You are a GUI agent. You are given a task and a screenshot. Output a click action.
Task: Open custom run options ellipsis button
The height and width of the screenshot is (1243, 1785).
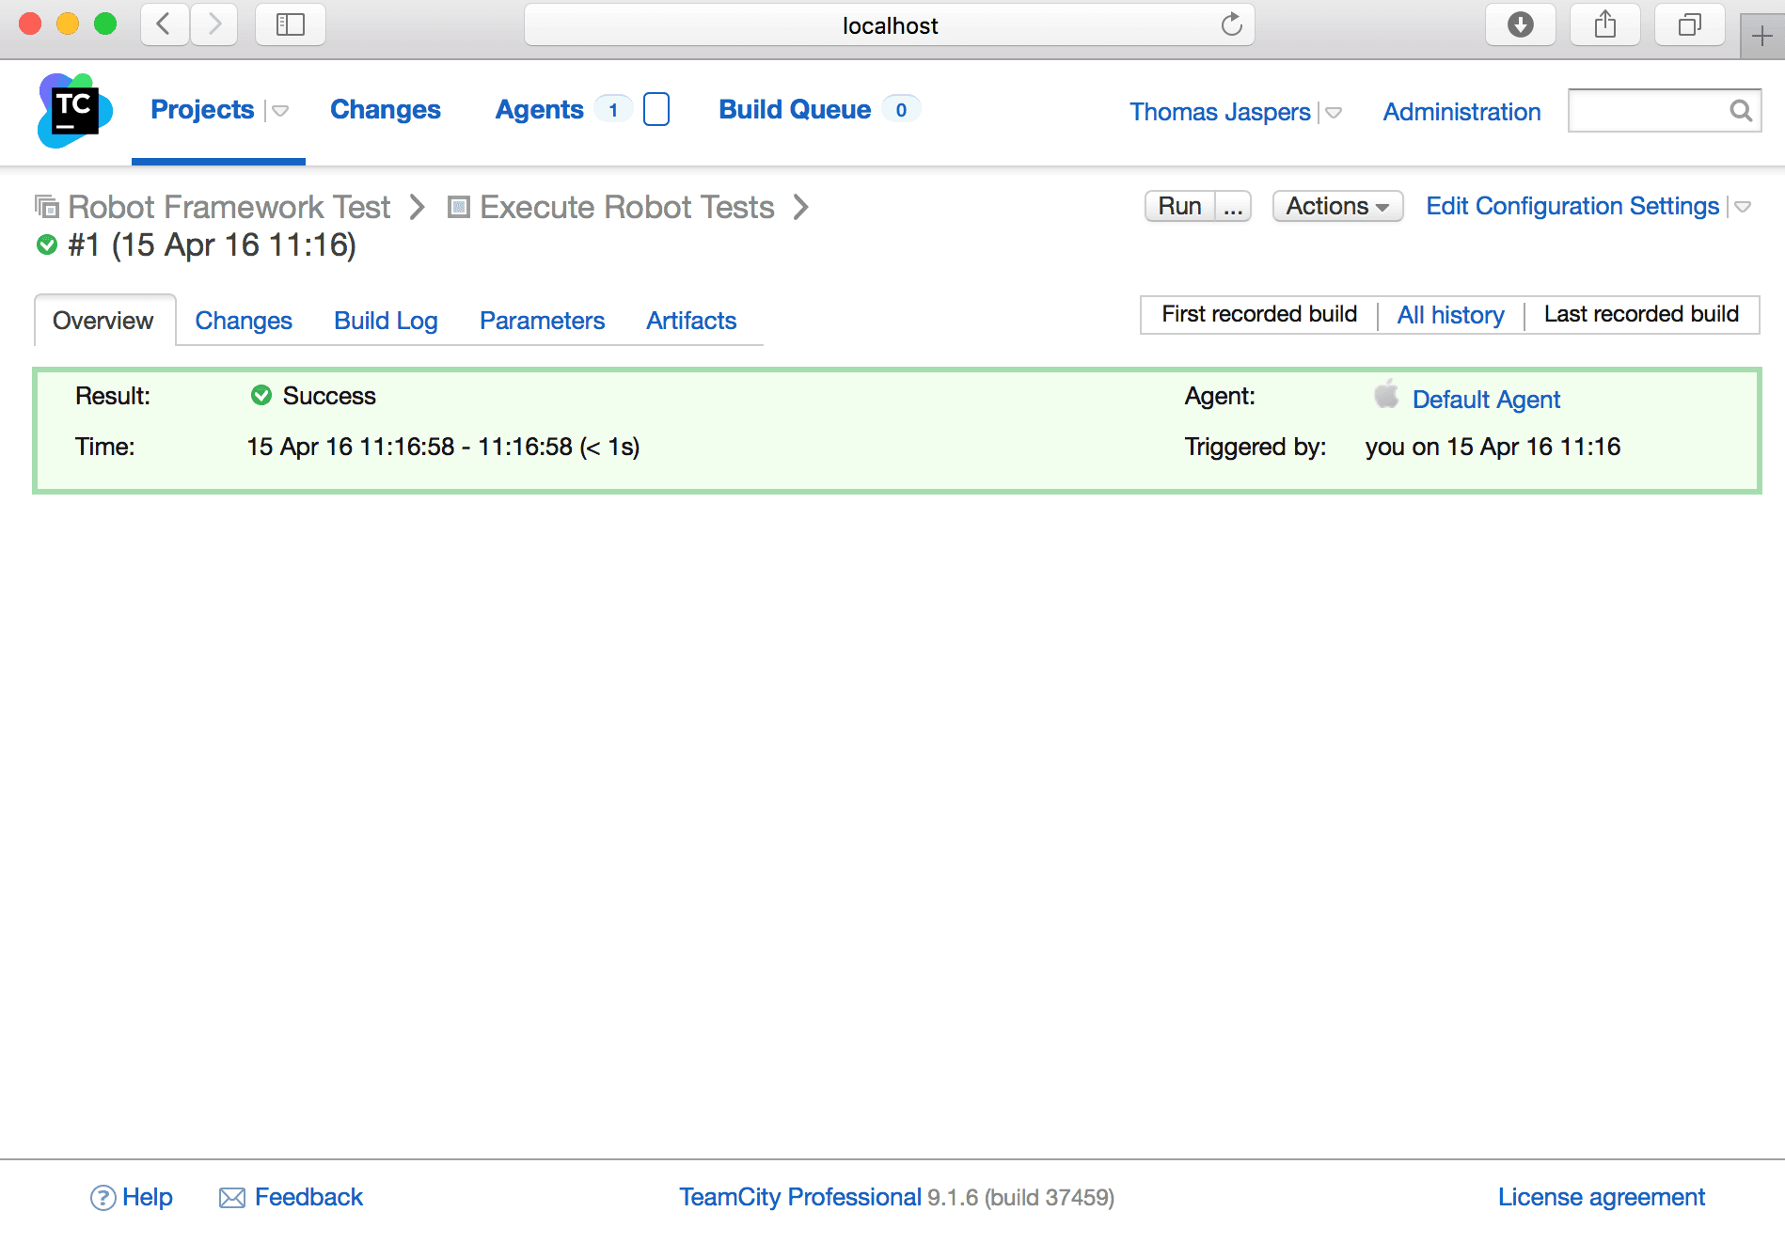(x=1233, y=206)
